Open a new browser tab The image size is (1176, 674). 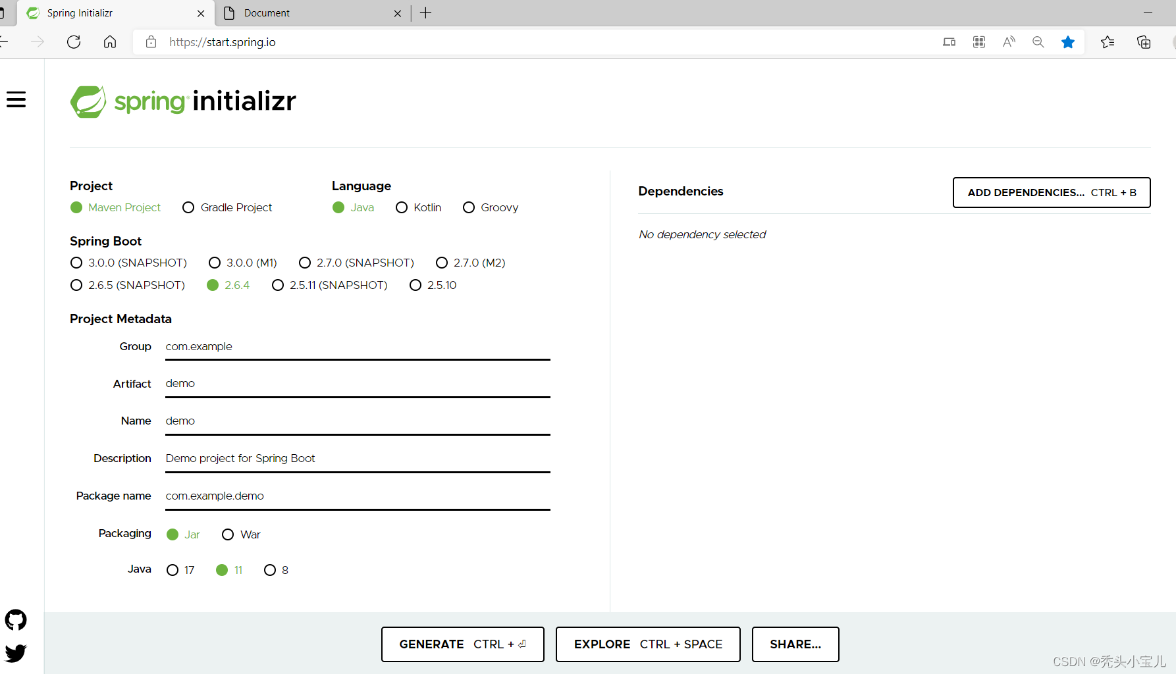[x=426, y=13]
